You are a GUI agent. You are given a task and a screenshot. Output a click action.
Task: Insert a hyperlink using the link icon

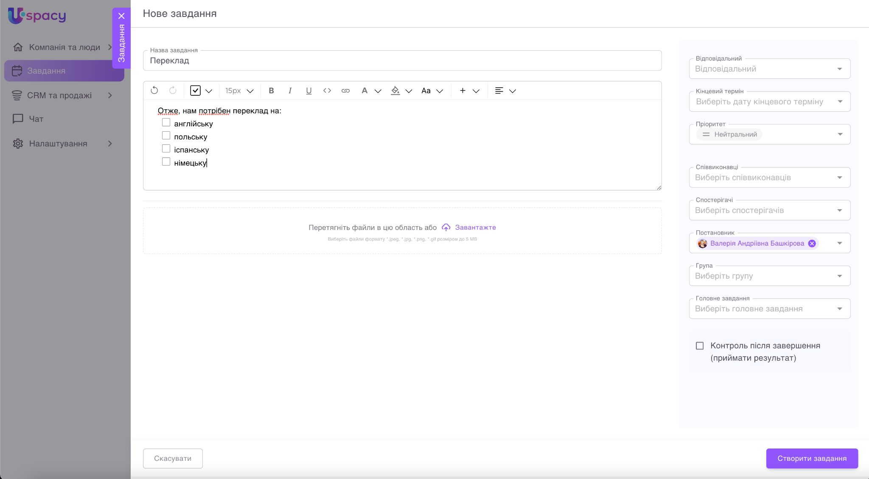[x=345, y=91]
